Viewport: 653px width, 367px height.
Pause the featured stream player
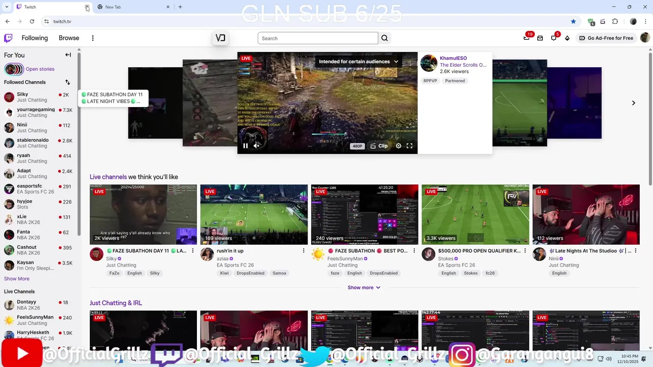245,146
